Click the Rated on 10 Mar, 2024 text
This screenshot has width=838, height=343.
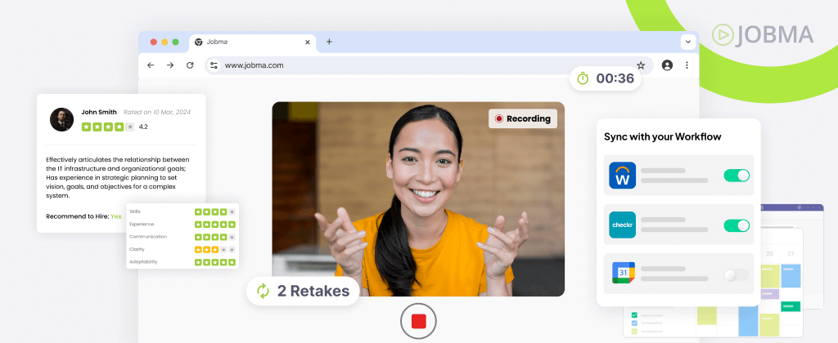point(156,112)
